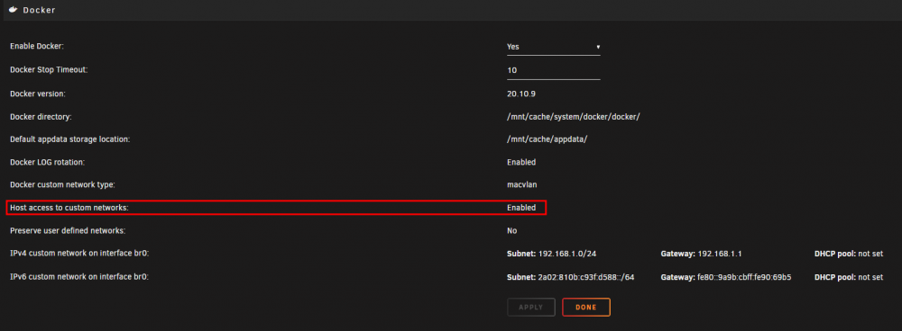Click the Docker Stop Timeout field
902x331 pixels.
(x=554, y=70)
